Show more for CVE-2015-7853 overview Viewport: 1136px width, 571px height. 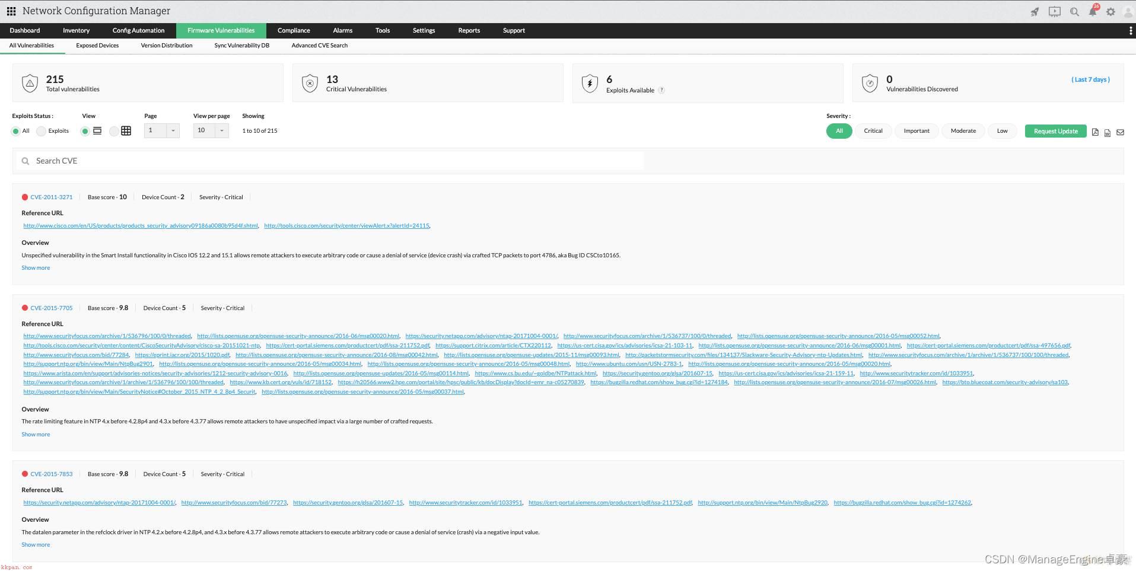tap(36, 545)
